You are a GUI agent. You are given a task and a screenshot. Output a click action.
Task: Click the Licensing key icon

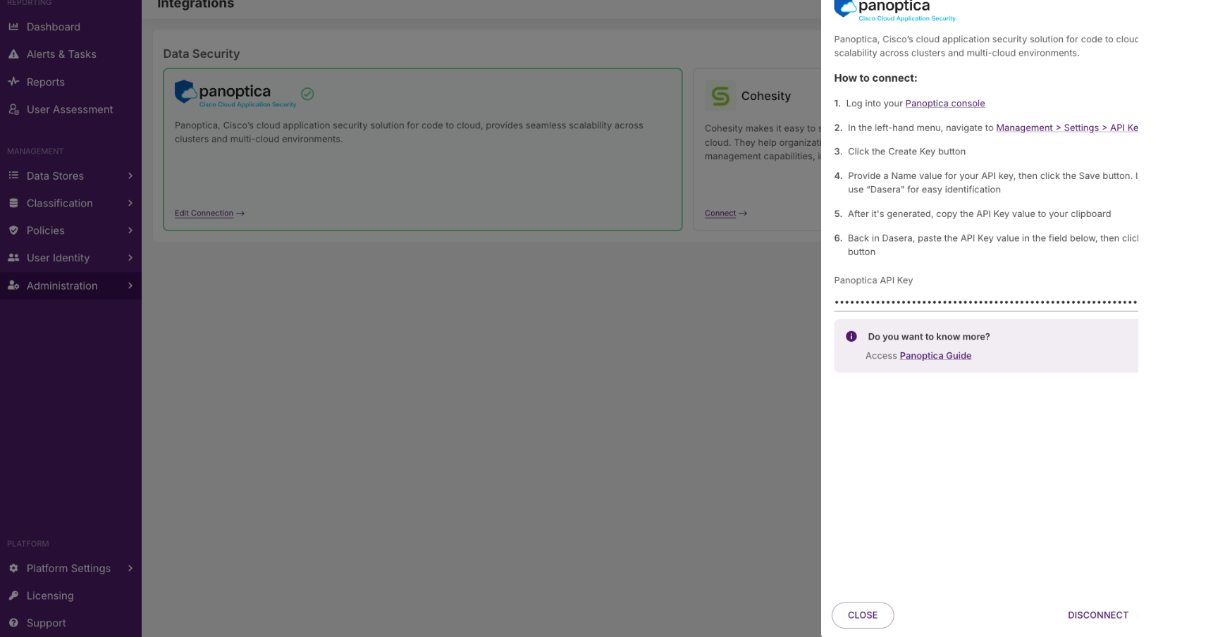13,595
